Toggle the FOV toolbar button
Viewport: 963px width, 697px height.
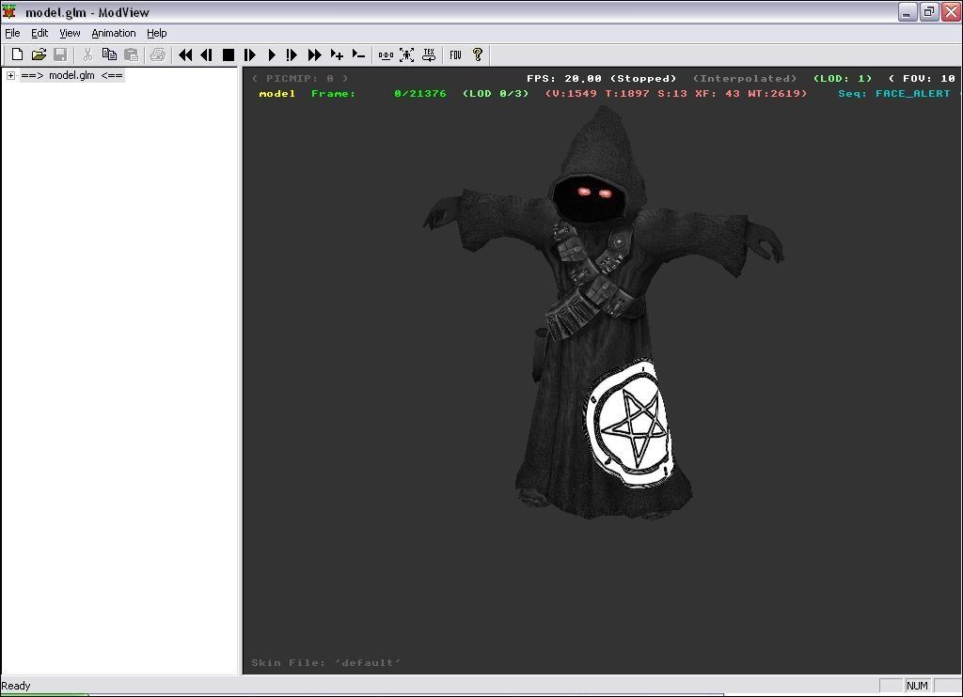(x=455, y=55)
